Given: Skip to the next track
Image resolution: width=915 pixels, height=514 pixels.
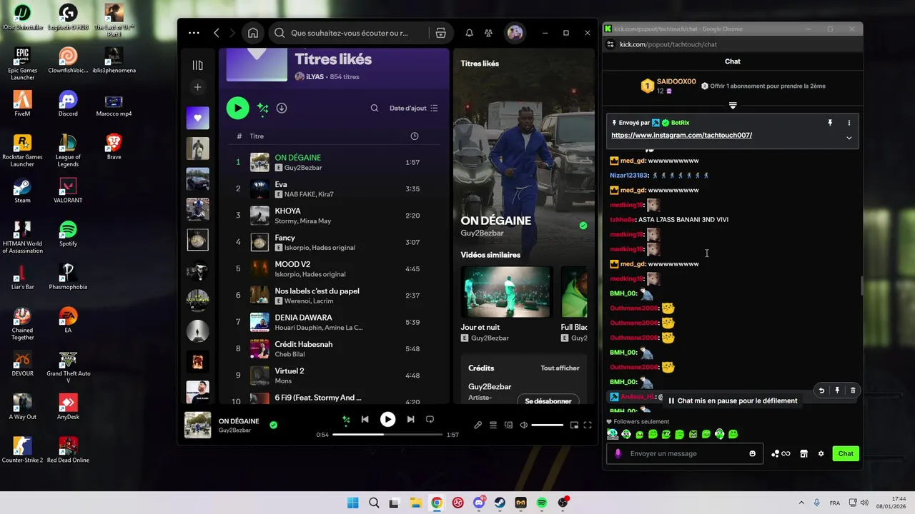Looking at the screenshot, I should 410,420.
